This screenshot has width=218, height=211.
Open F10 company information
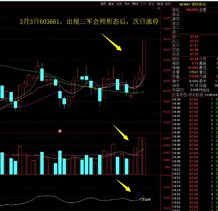click(x=143, y=4)
